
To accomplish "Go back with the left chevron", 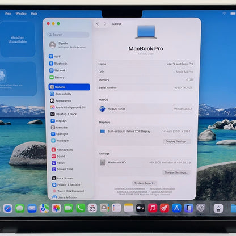I will click(98, 24).
